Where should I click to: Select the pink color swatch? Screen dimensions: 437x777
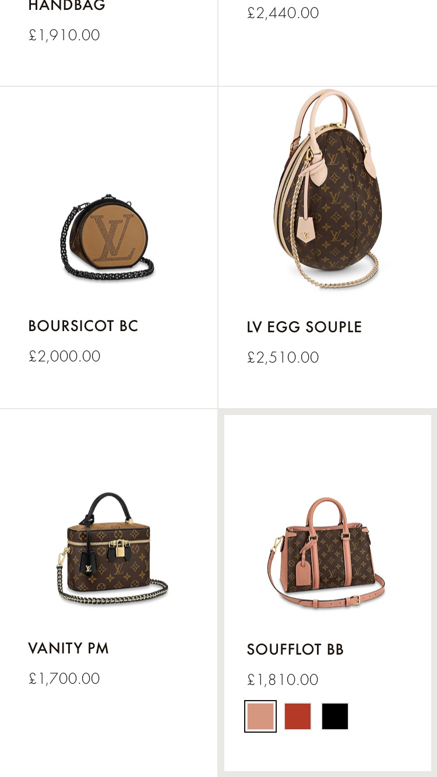260,716
